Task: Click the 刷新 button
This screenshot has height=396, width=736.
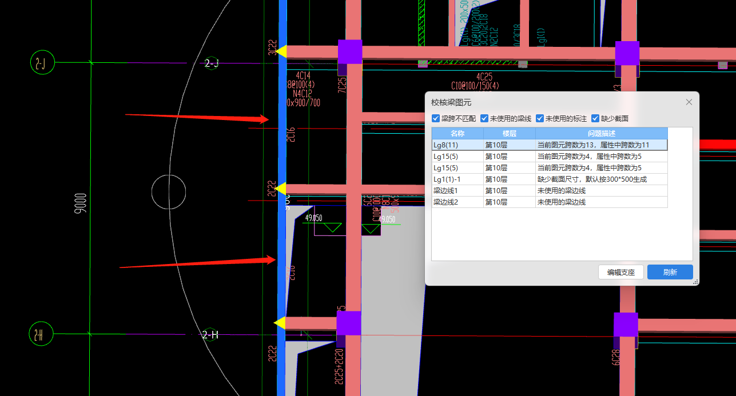Action: pos(670,272)
